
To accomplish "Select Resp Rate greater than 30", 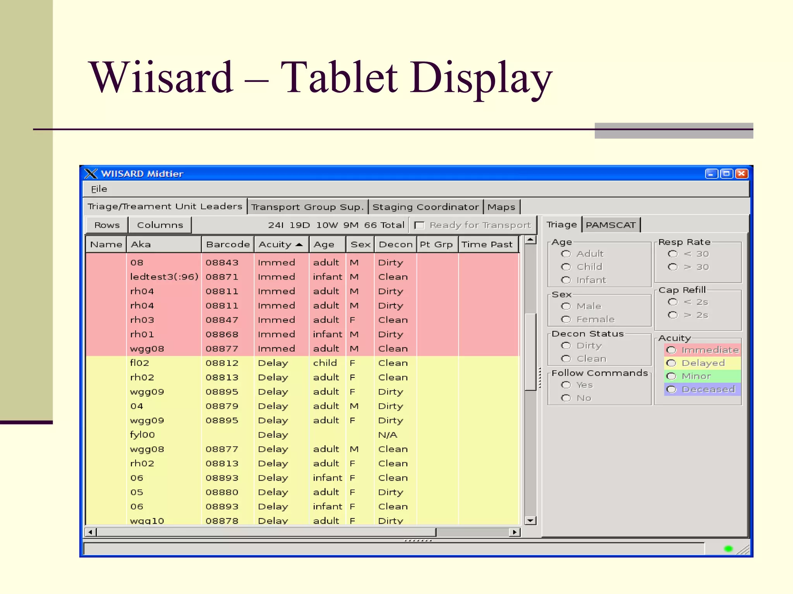I will click(673, 267).
